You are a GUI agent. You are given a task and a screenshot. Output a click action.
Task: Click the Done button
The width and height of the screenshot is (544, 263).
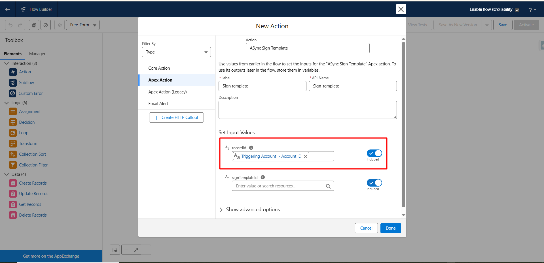(390, 228)
